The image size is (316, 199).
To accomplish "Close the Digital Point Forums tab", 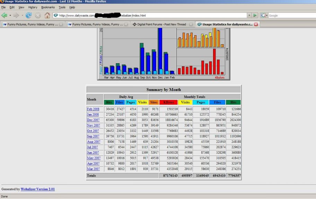I will tap(191, 24).
